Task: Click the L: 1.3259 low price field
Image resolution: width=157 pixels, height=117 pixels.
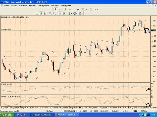Action: [x=105, y=111]
